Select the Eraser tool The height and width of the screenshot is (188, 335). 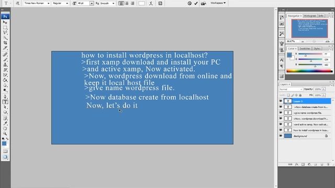(x=5, y=75)
